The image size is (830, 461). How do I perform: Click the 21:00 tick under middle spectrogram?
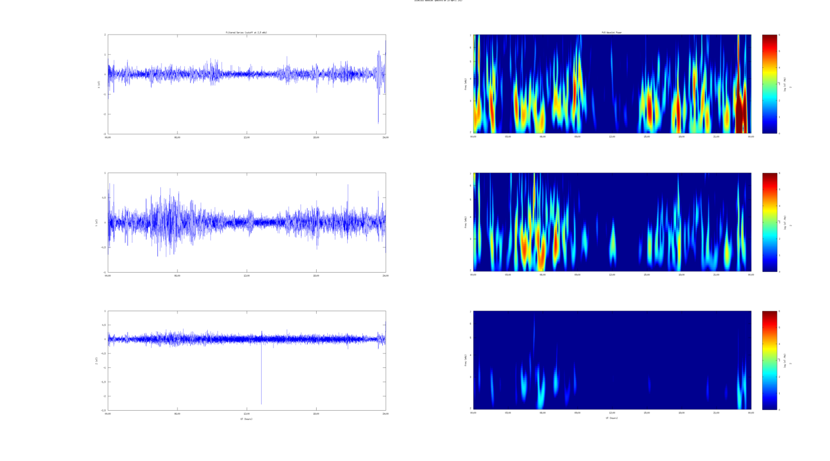point(716,274)
